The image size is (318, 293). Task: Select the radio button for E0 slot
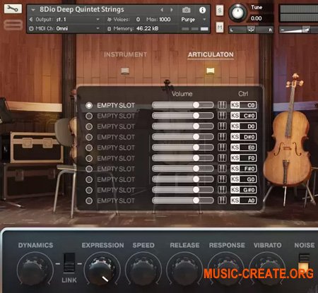(89, 148)
